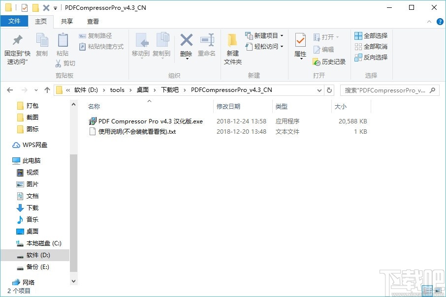Open the New item (新建项目) dropdown
The height and width of the screenshot is (297, 446).
coord(264,35)
